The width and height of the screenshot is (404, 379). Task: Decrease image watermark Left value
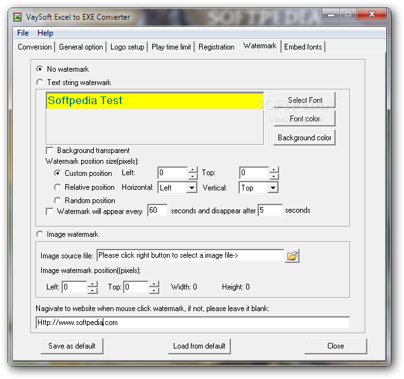point(93,290)
